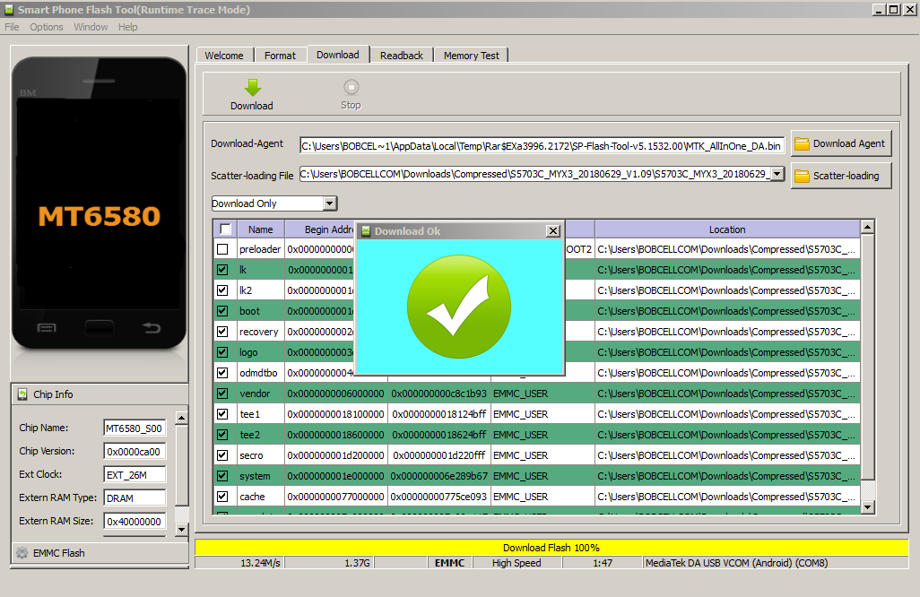The height and width of the screenshot is (597, 920).
Task: Uncheck the lk2 partition checkbox
Action: click(x=222, y=290)
